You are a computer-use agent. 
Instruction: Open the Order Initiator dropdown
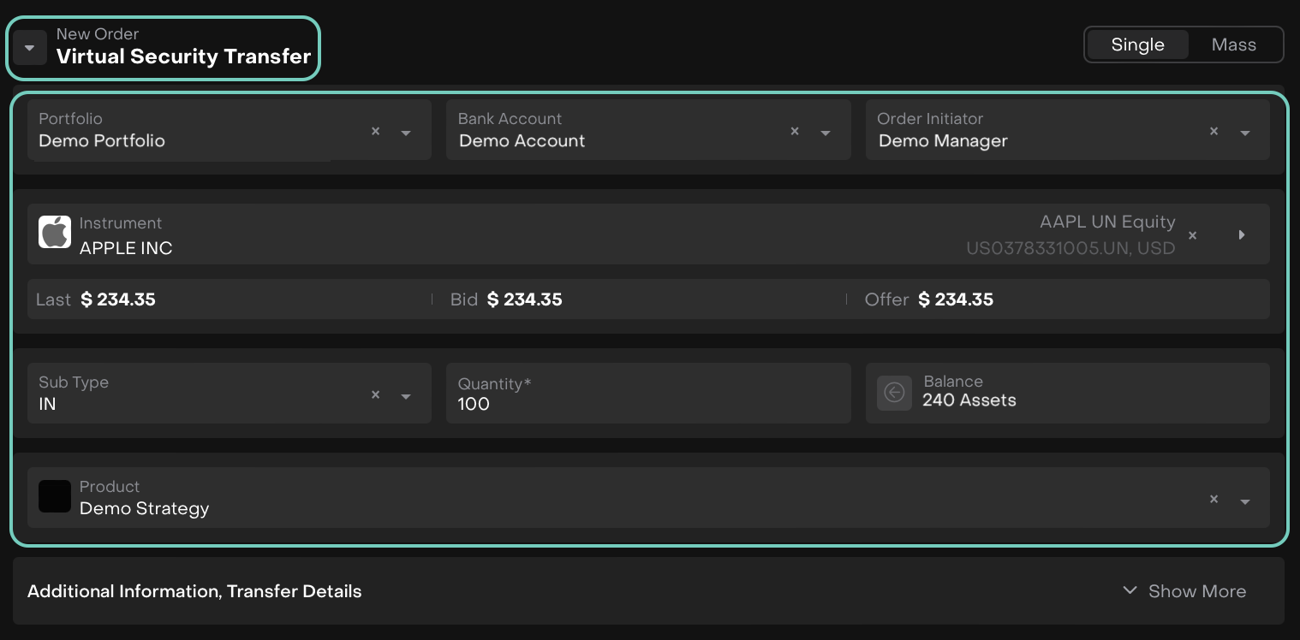[x=1245, y=133]
